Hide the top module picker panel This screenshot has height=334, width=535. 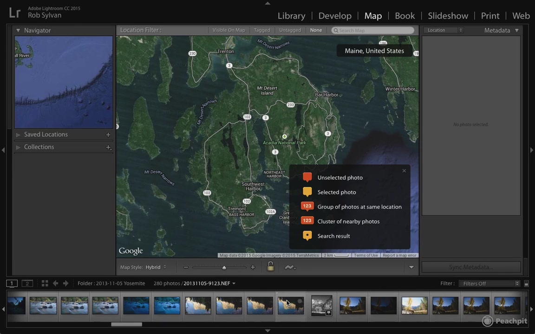(267, 3)
